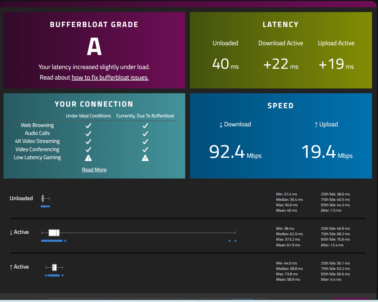This screenshot has height=302, width=378.
Task: Click the Video Conferencing bufferbloat checkmark
Action: coord(145,150)
